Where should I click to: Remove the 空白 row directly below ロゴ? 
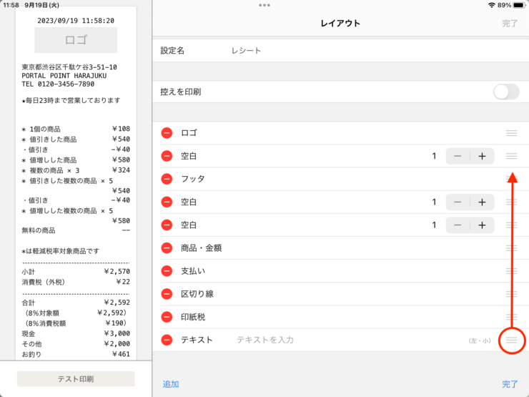click(167, 156)
